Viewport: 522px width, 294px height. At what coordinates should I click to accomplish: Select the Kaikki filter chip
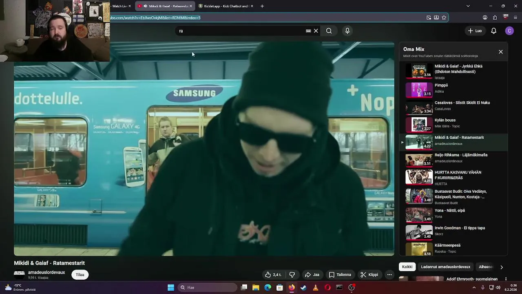[x=407, y=267]
